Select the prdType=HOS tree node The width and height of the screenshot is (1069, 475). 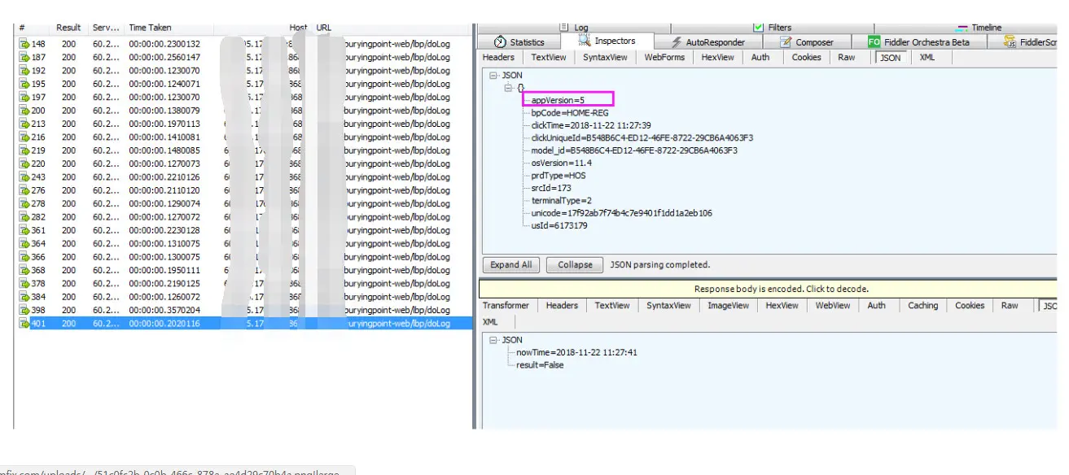(x=559, y=176)
